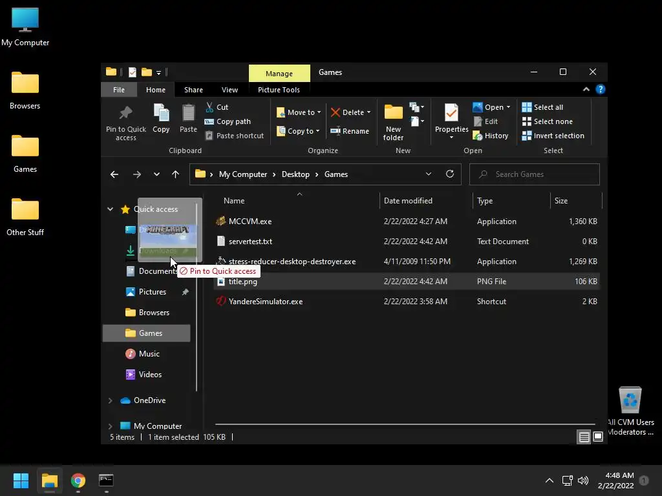
Task: Click Edit in the Open group
Action: tap(486, 121)
